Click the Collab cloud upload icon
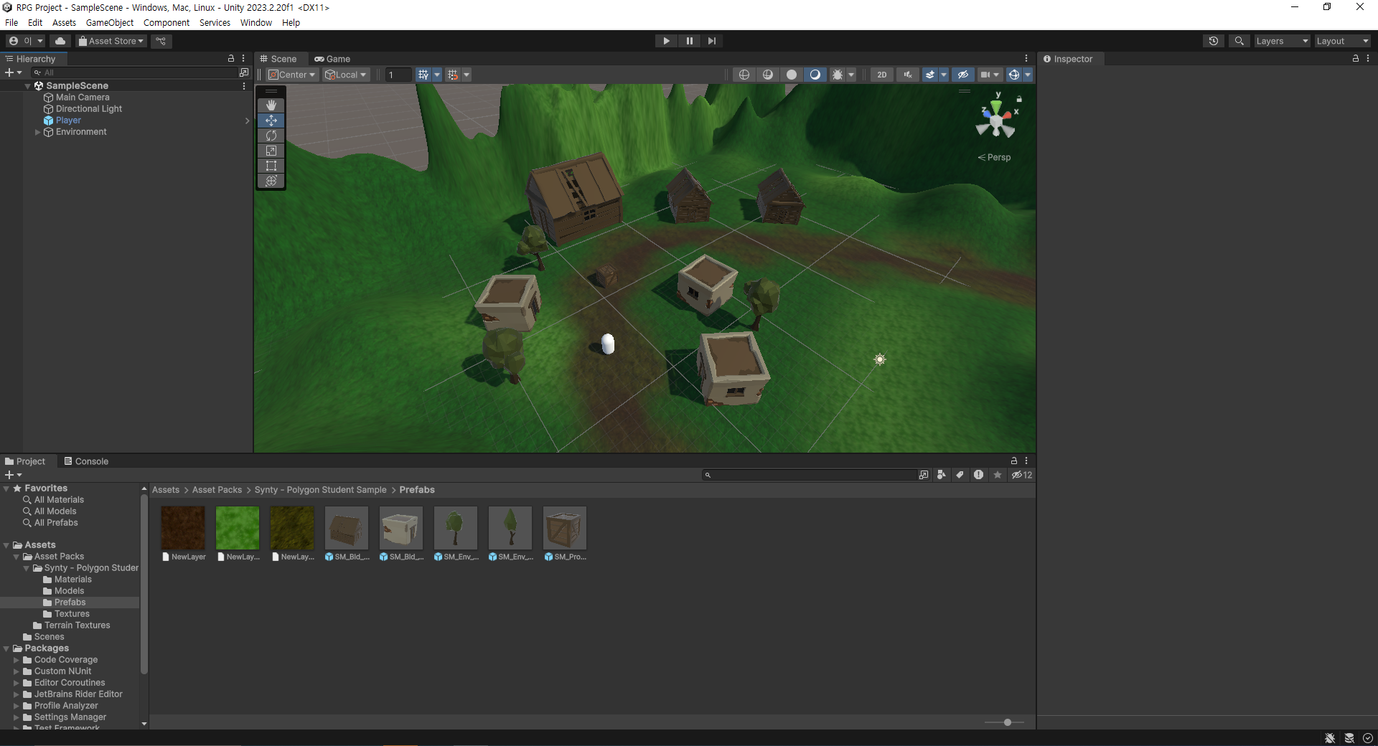The image size is (1378, 746). click(x=60, y=41)
